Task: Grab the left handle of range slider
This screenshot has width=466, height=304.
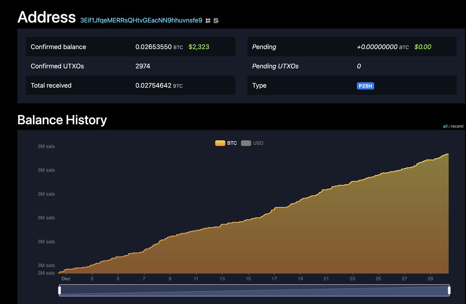Action: (x=60, y=290)
